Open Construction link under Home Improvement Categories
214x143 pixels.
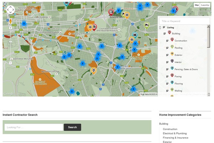click(x=170, y=129)
